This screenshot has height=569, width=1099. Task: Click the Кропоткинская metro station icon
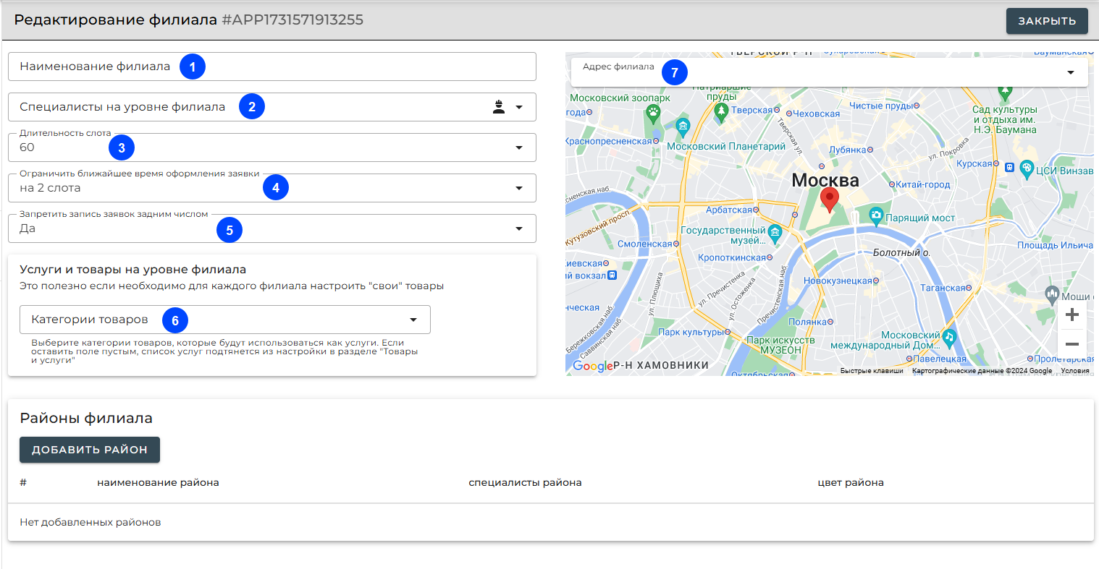tap(770, 257)
